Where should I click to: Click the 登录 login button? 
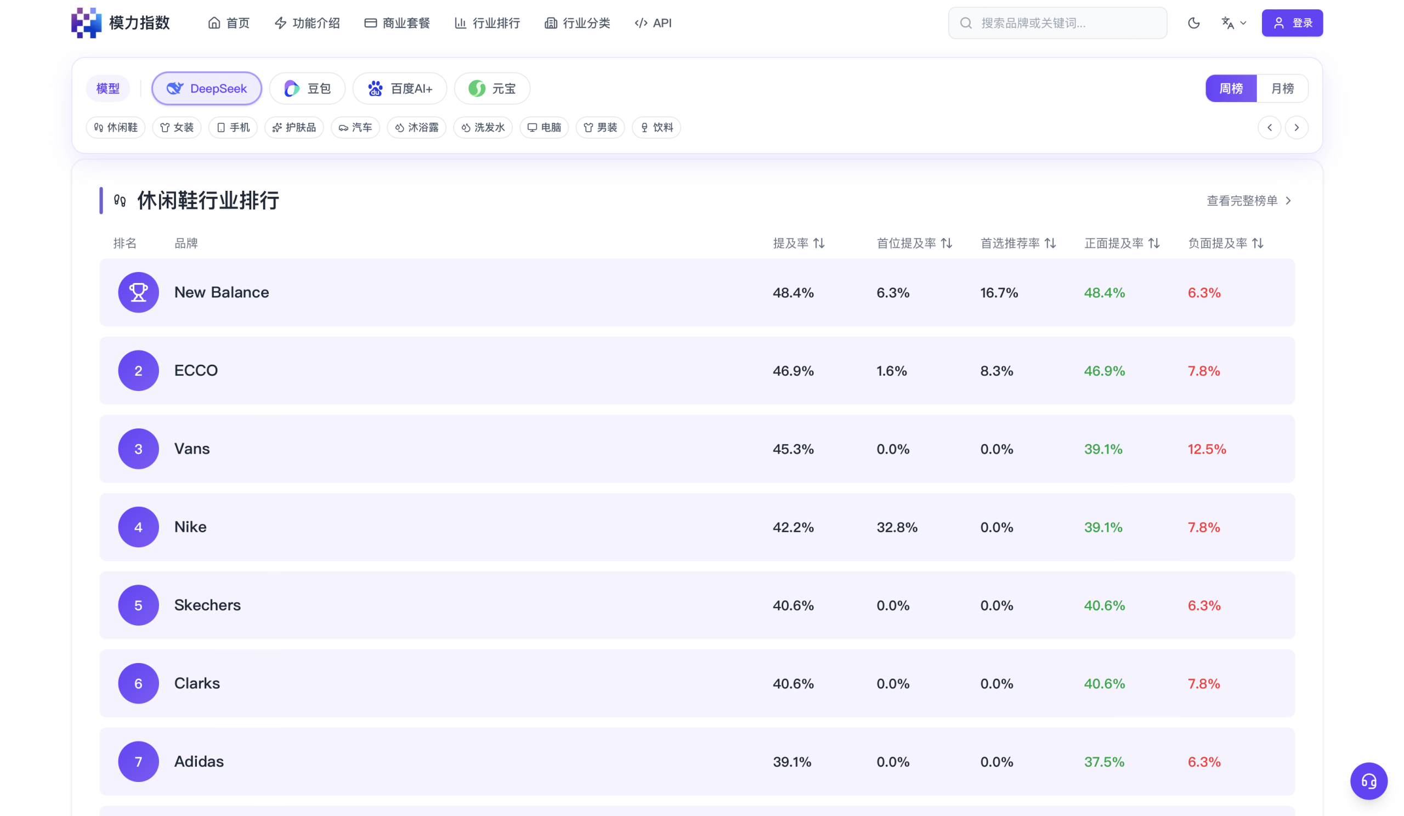coord(1292,23)
